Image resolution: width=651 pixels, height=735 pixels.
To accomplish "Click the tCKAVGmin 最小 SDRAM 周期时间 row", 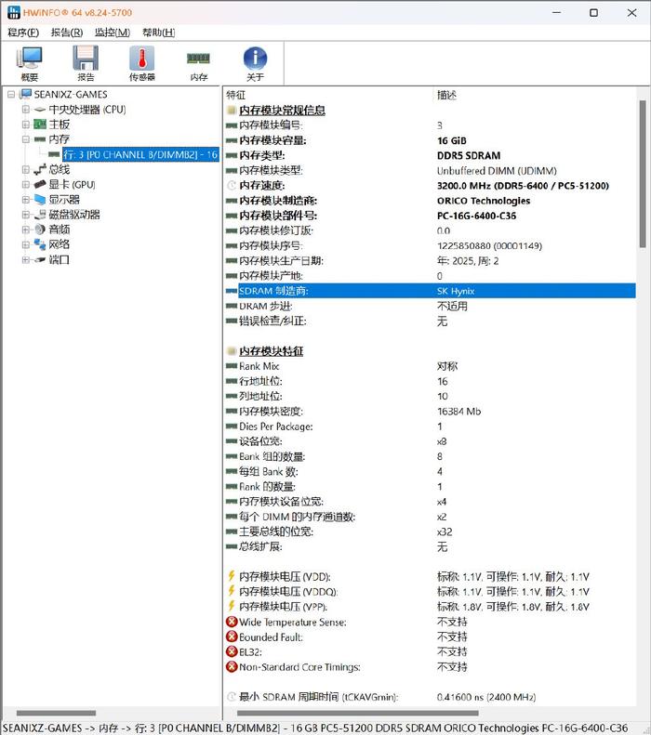I will (x=431, y=697).
